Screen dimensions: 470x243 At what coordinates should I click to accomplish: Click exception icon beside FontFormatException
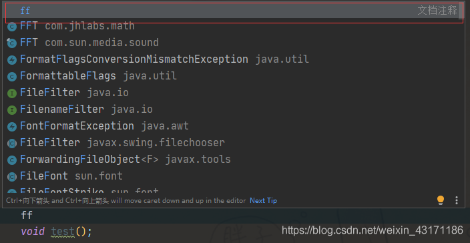click(12, 127)
